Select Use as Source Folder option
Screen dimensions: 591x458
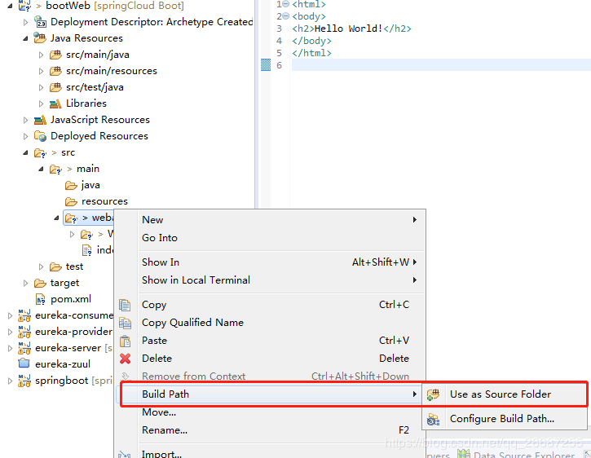click(501, 394)
